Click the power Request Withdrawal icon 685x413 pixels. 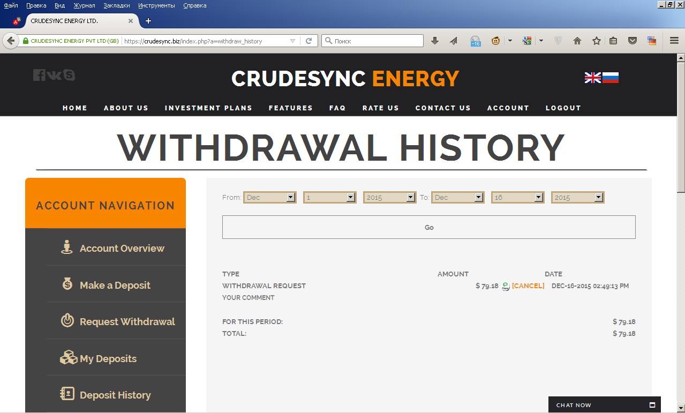(x=67, y=321)
